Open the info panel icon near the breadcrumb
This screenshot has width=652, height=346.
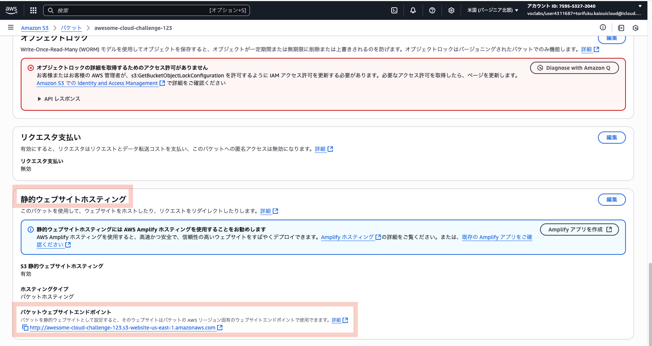point(603,28)
